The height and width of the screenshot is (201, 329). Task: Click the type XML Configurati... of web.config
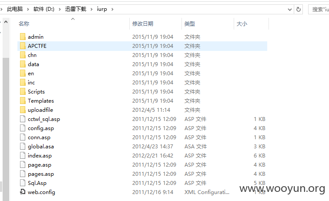click(x=207, y=192)
